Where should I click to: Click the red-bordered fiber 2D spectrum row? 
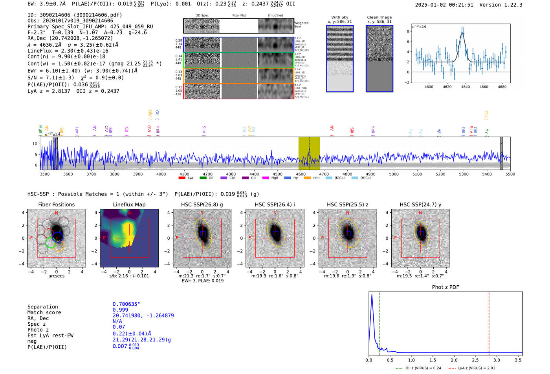[x=238, y=91]
